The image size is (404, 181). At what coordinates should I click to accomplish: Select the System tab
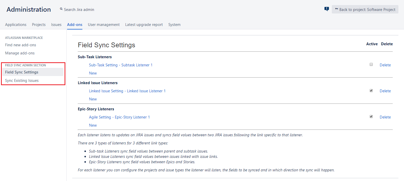click(x=174, y=25)
